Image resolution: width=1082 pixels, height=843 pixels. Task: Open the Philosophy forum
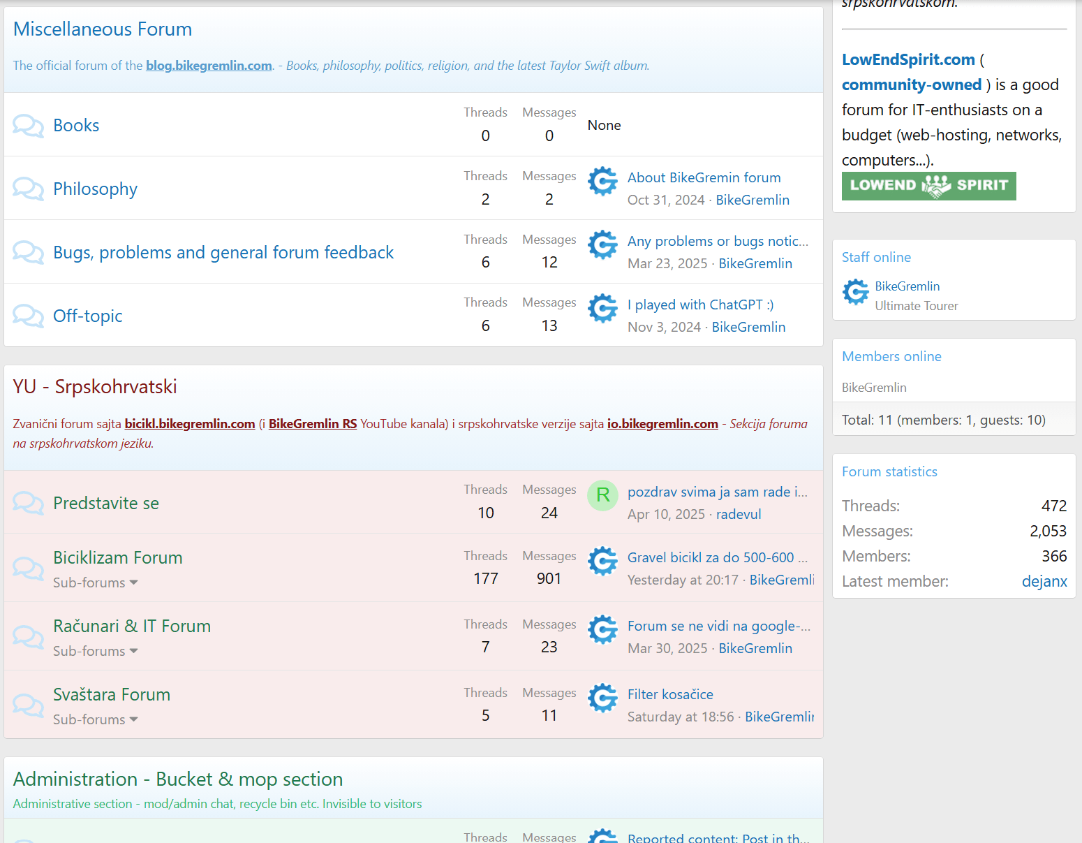(x=96, y=189)
